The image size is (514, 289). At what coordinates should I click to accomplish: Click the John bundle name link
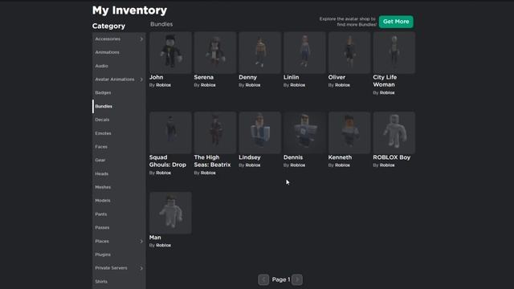157,77
